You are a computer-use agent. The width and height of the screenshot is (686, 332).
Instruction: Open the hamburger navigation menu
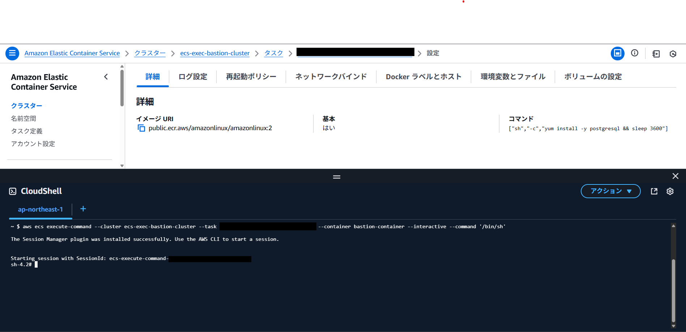12,54
